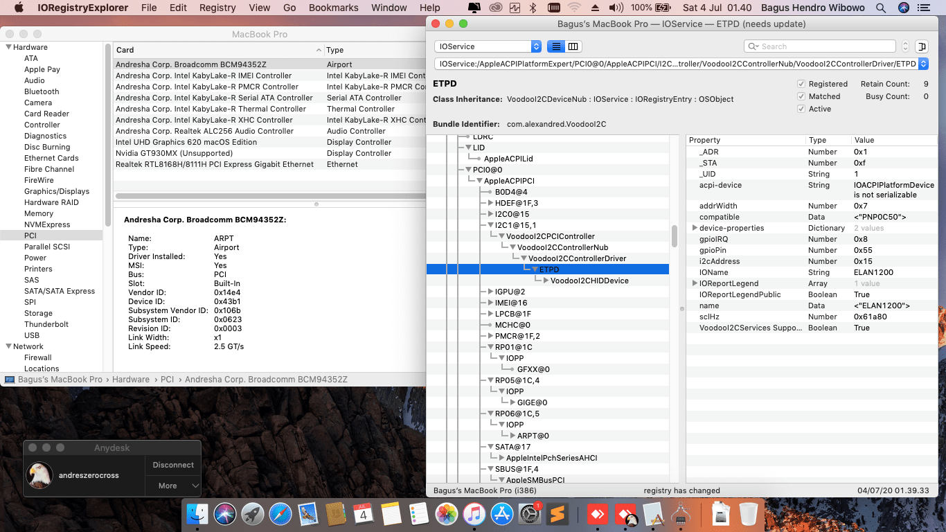This screenshot has width=946, height=532.
Task: Open Contacts book icon in Dock
Action: pyautogui.click(x=336, y=515)
